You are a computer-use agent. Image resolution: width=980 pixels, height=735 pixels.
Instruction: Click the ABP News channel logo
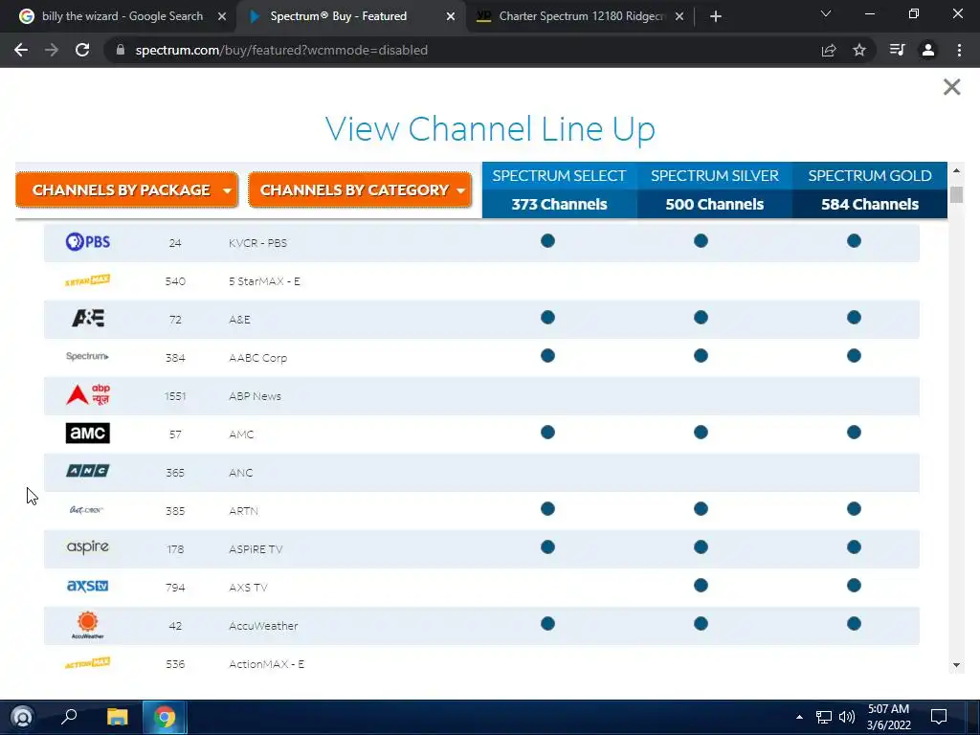87,394
